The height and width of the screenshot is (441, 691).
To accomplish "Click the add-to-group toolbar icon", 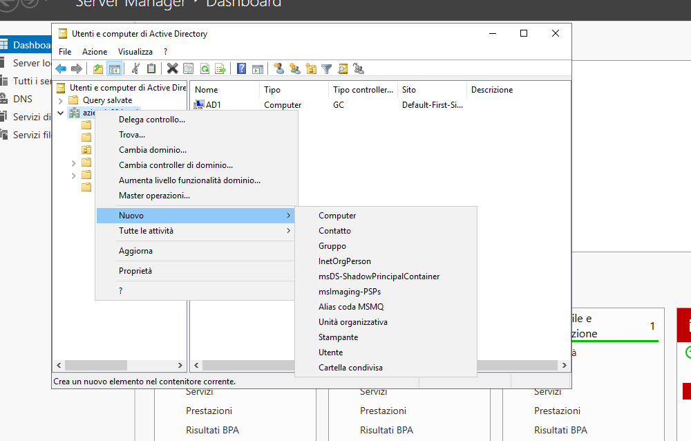I will coord(358,68).
